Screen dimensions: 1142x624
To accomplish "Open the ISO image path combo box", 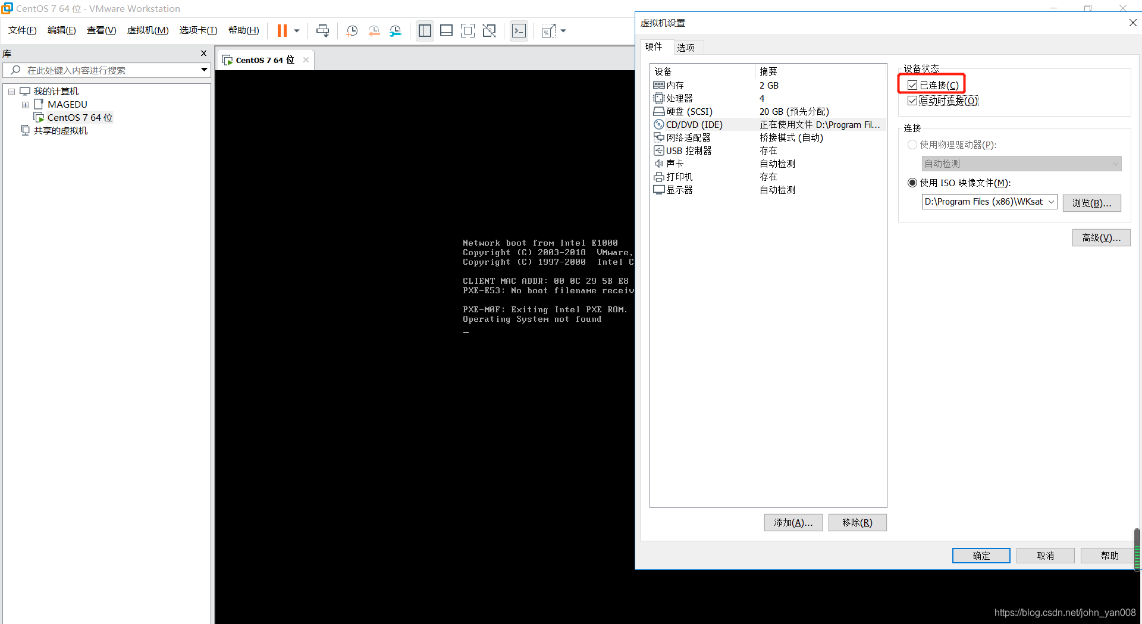I will pos(989,202).
